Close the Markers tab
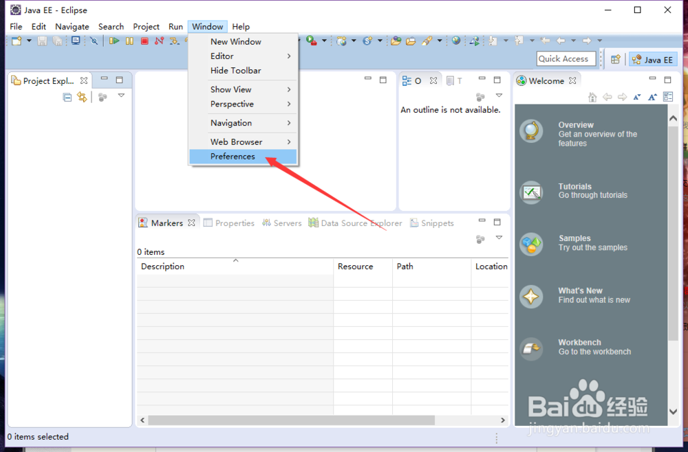 pos(191,223)
